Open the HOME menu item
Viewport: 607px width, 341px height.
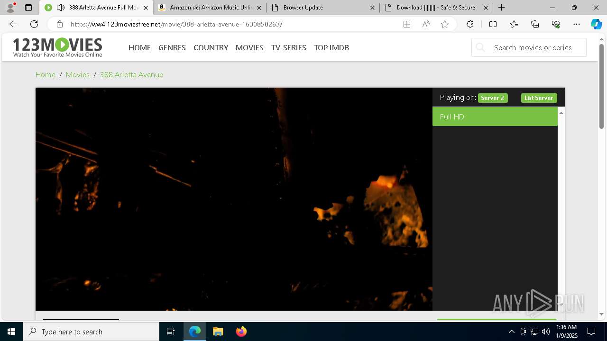point(139,47)
